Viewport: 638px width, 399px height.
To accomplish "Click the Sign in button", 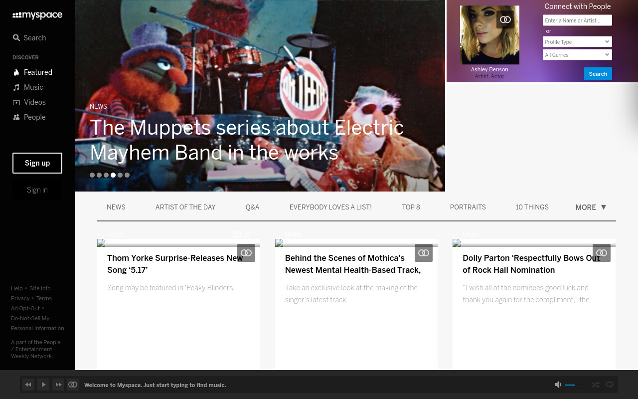I will pos(37,190).
